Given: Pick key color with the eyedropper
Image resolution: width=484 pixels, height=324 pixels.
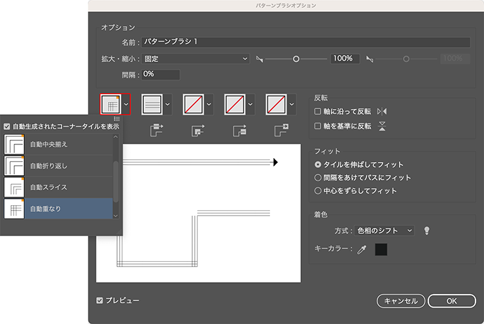Looking at the screenshot, I should (x=361, y=250).
